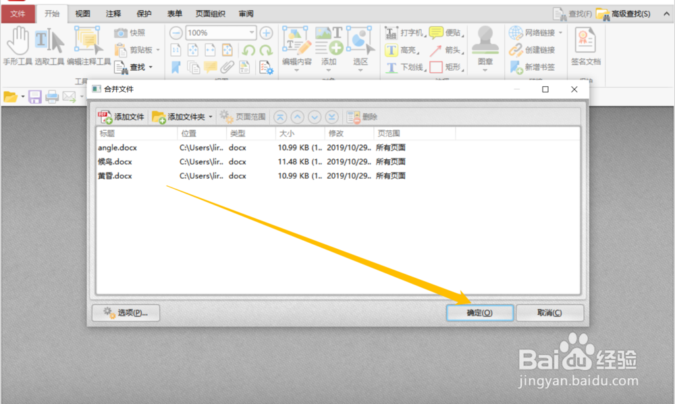Click 高级查找(S) advanced search

pos(623,14)
